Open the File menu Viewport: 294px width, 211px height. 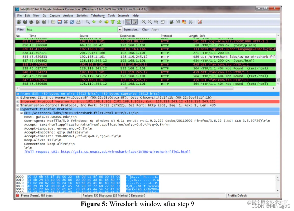19,16
